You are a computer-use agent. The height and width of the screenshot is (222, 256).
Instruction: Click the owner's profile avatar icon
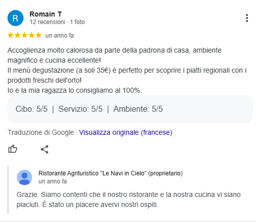point(24,177)
